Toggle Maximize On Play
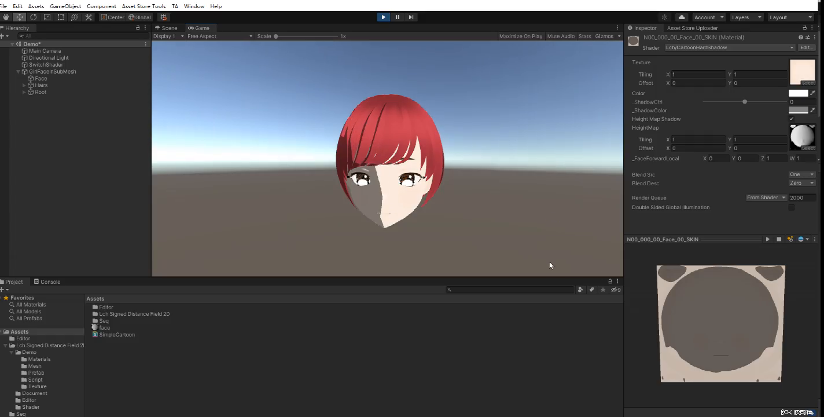The image size is (824, 417). point(521,36)
